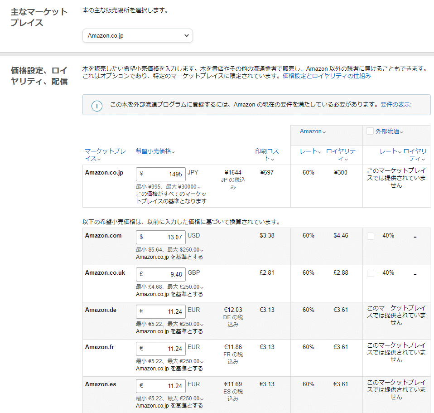434x413 pixels.
Task: Expand the Amazon column header
Action: 313,131
